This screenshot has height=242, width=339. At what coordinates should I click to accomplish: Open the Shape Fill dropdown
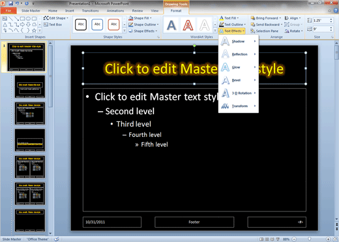coord(140,18)
